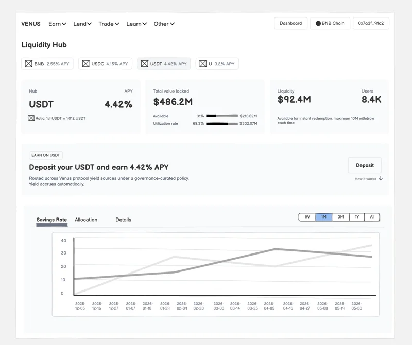412x345 pixels.
Task: Click the Deposit button
Action: (x=365, y=165)
